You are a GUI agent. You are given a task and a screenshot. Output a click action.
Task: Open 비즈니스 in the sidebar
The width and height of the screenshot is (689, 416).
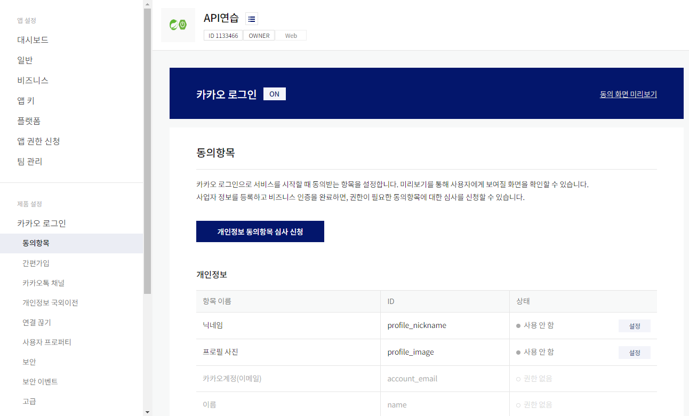tap(33, 81)
